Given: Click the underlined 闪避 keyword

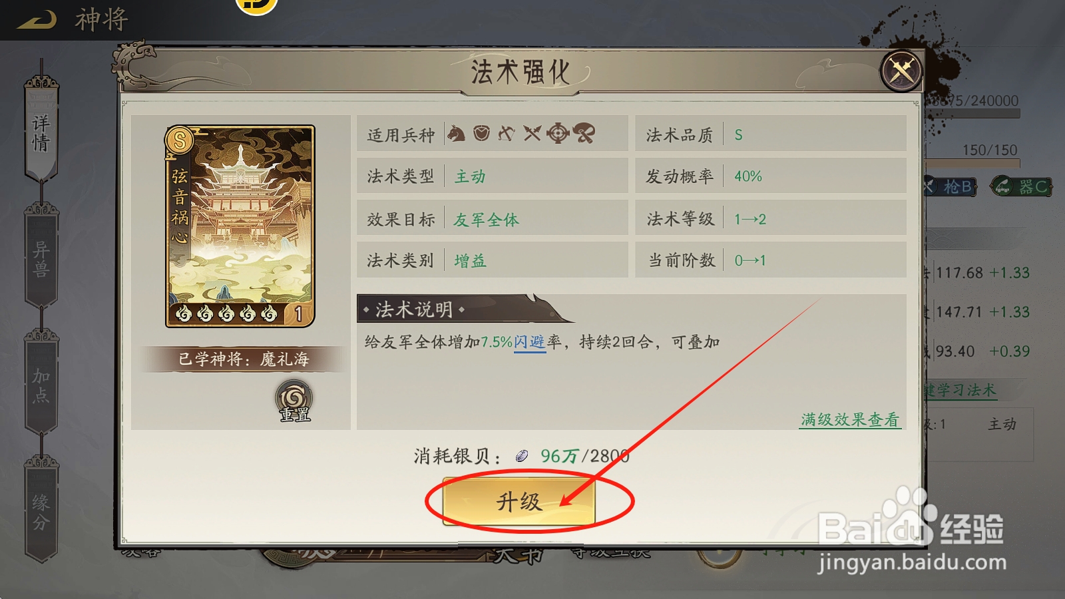Looking at the screenshot, I should click(530, 343).
